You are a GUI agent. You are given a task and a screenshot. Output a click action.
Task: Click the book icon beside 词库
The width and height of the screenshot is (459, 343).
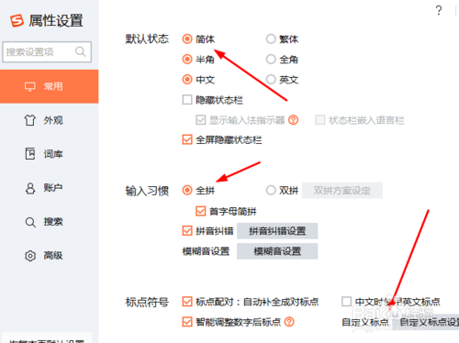point(30,153)
